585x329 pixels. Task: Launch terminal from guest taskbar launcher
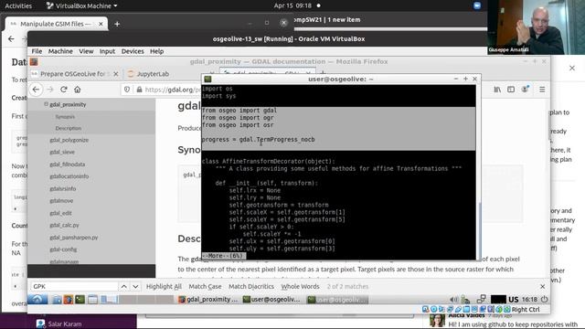80,299
